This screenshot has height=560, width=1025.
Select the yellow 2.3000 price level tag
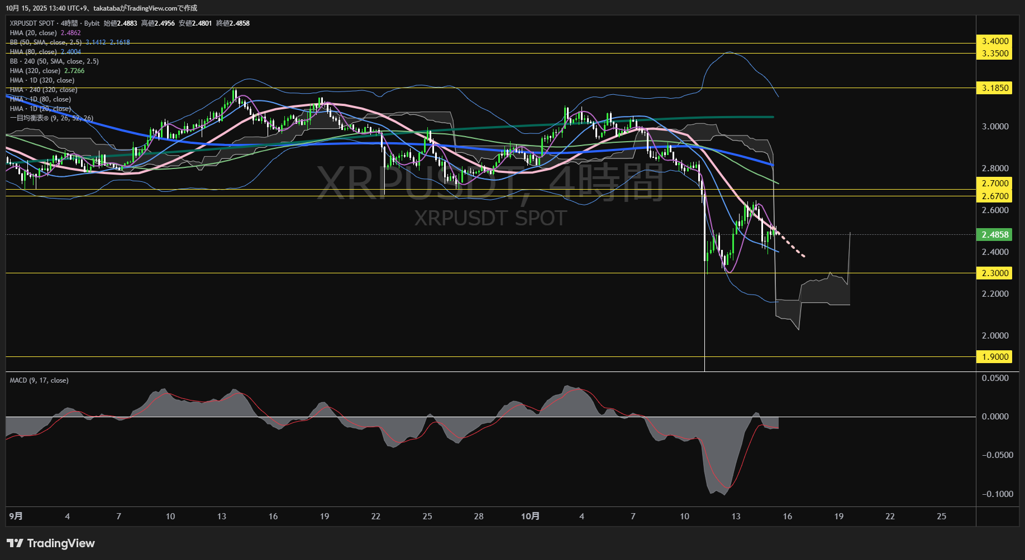[994, 273]
